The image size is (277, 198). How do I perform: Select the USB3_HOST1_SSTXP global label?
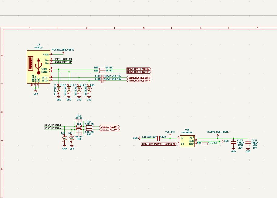[x=139, y=81]
